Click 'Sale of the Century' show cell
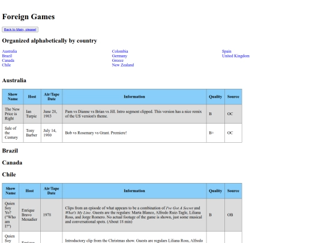The width and height of the screenshot is (324, 243). 13,133
